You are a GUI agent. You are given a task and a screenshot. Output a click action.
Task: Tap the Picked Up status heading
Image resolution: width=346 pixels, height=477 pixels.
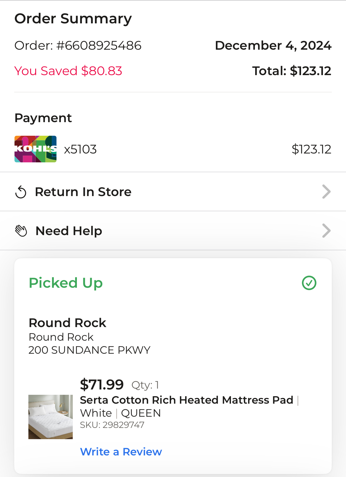tap(66, 283)
